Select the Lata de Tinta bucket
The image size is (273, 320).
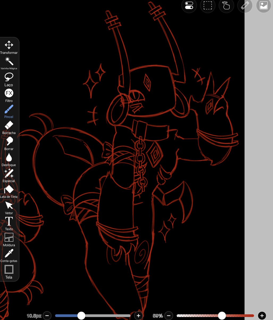pyautogui.click(x=9, y=191)
